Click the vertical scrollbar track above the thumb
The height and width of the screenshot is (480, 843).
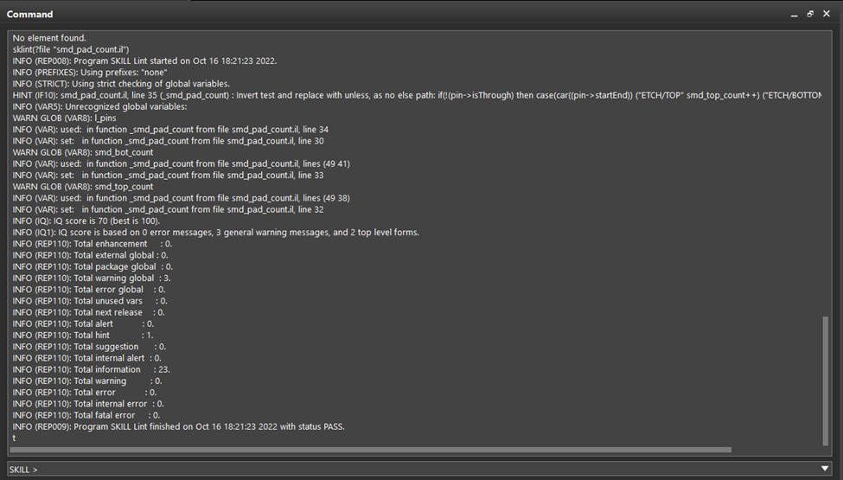[826, 173]
